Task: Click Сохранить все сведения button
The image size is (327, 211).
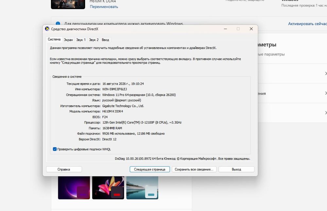Action: [194, 169]
